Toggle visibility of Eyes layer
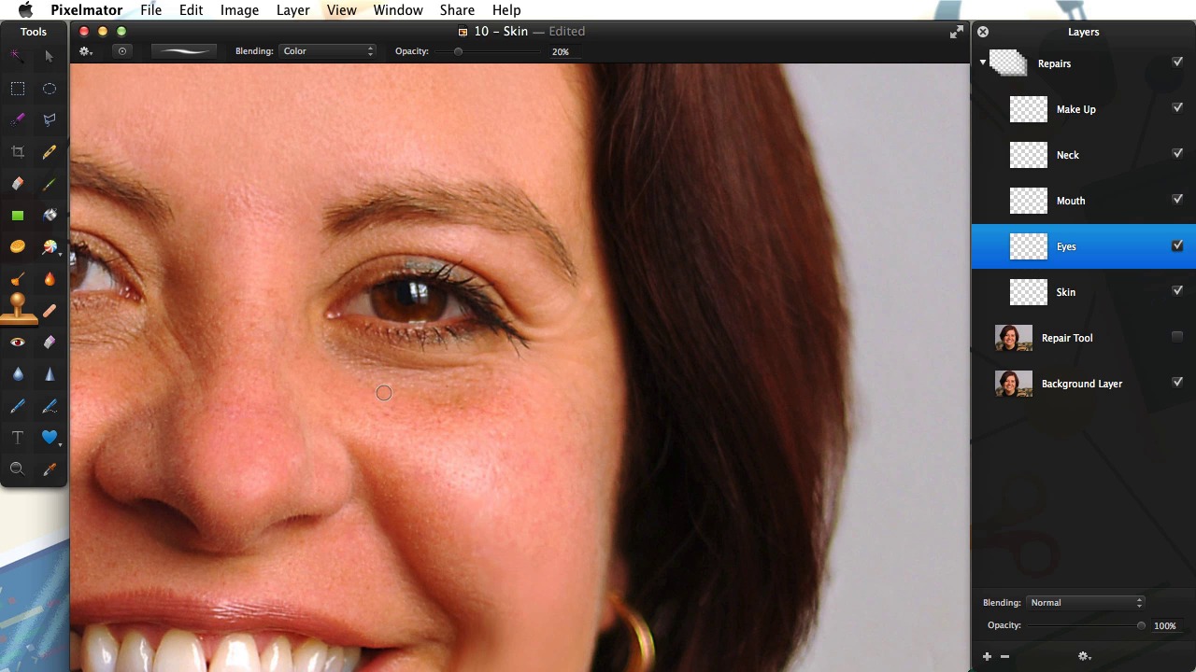The height and width of the screenshot is (672, 1196). pos(1177,245)
